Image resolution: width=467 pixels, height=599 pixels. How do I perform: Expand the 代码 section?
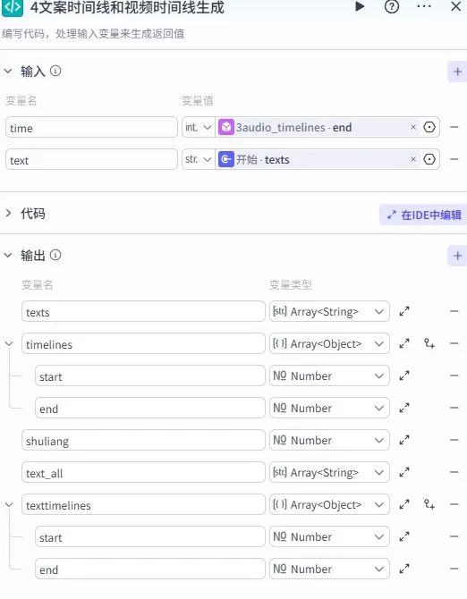coord(8,213)
